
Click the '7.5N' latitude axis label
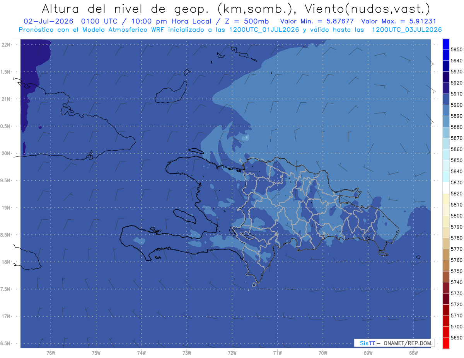click(6, 289)
